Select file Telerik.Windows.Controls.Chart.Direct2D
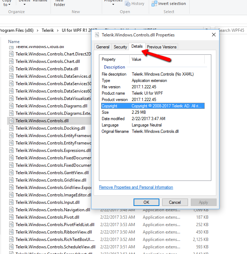This screenshot has width=247, height=254. coord(53,54)
